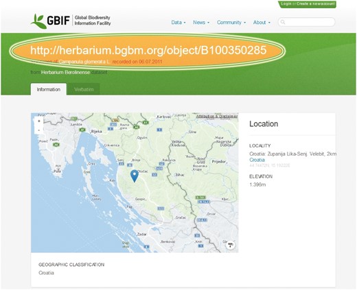Viewport: 357px width, 290px height.
Task: Click the Pula label on the map
Action: click(58, 171)
